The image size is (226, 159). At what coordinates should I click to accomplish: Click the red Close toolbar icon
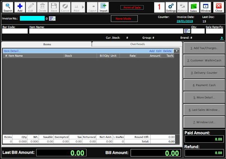(218, 8)
